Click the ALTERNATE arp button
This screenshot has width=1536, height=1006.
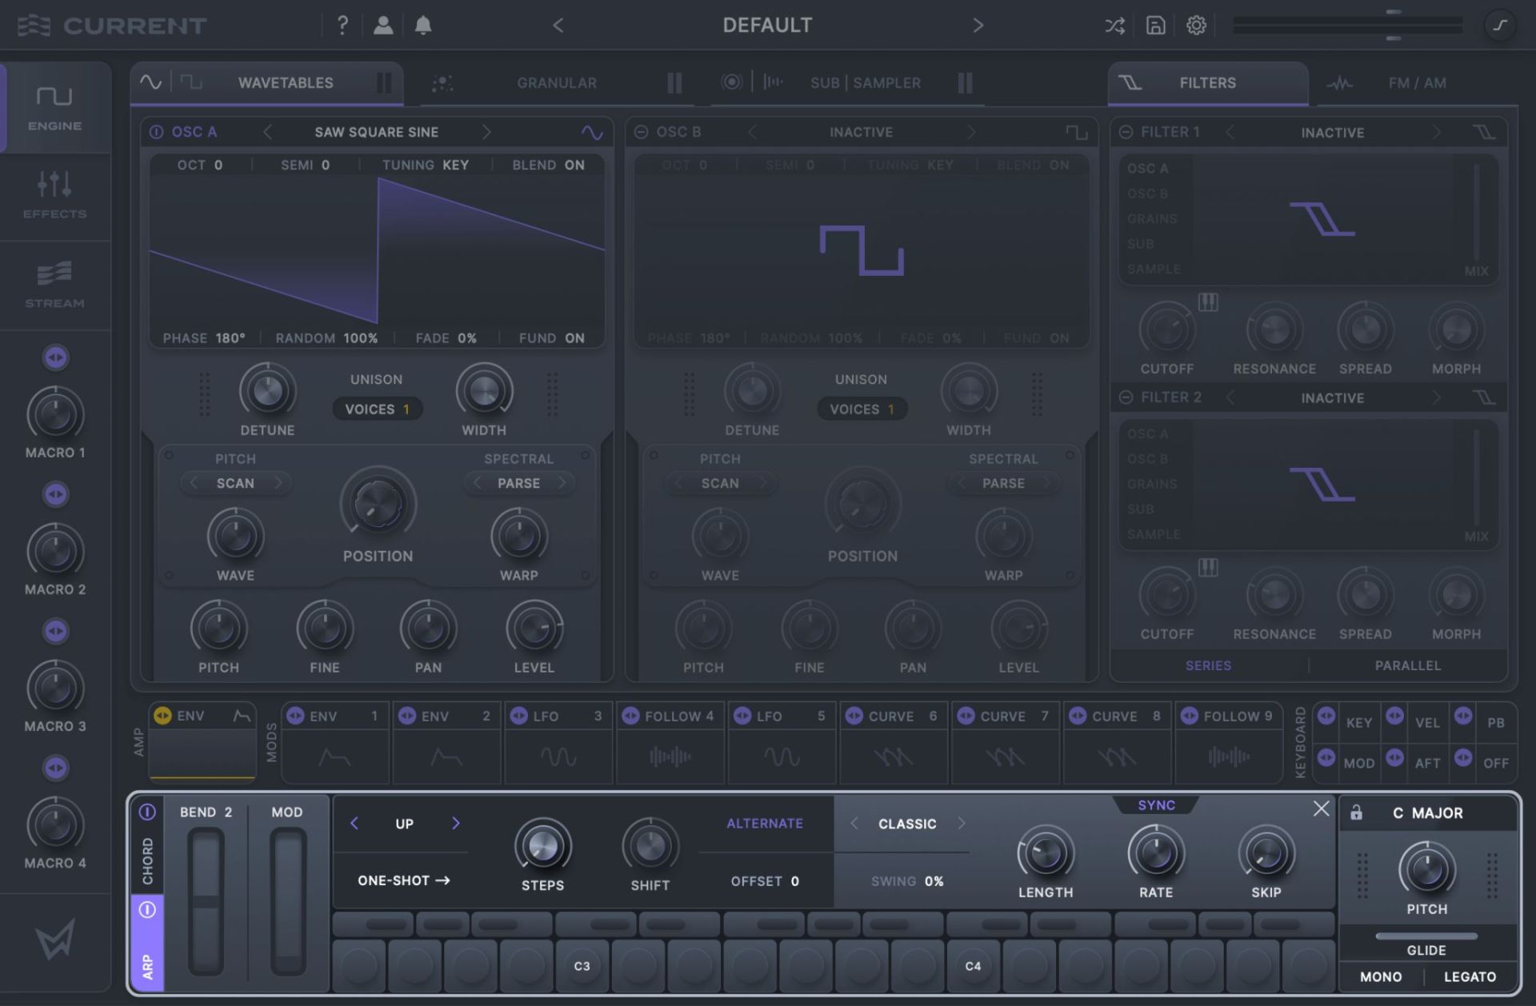(764, 823)
